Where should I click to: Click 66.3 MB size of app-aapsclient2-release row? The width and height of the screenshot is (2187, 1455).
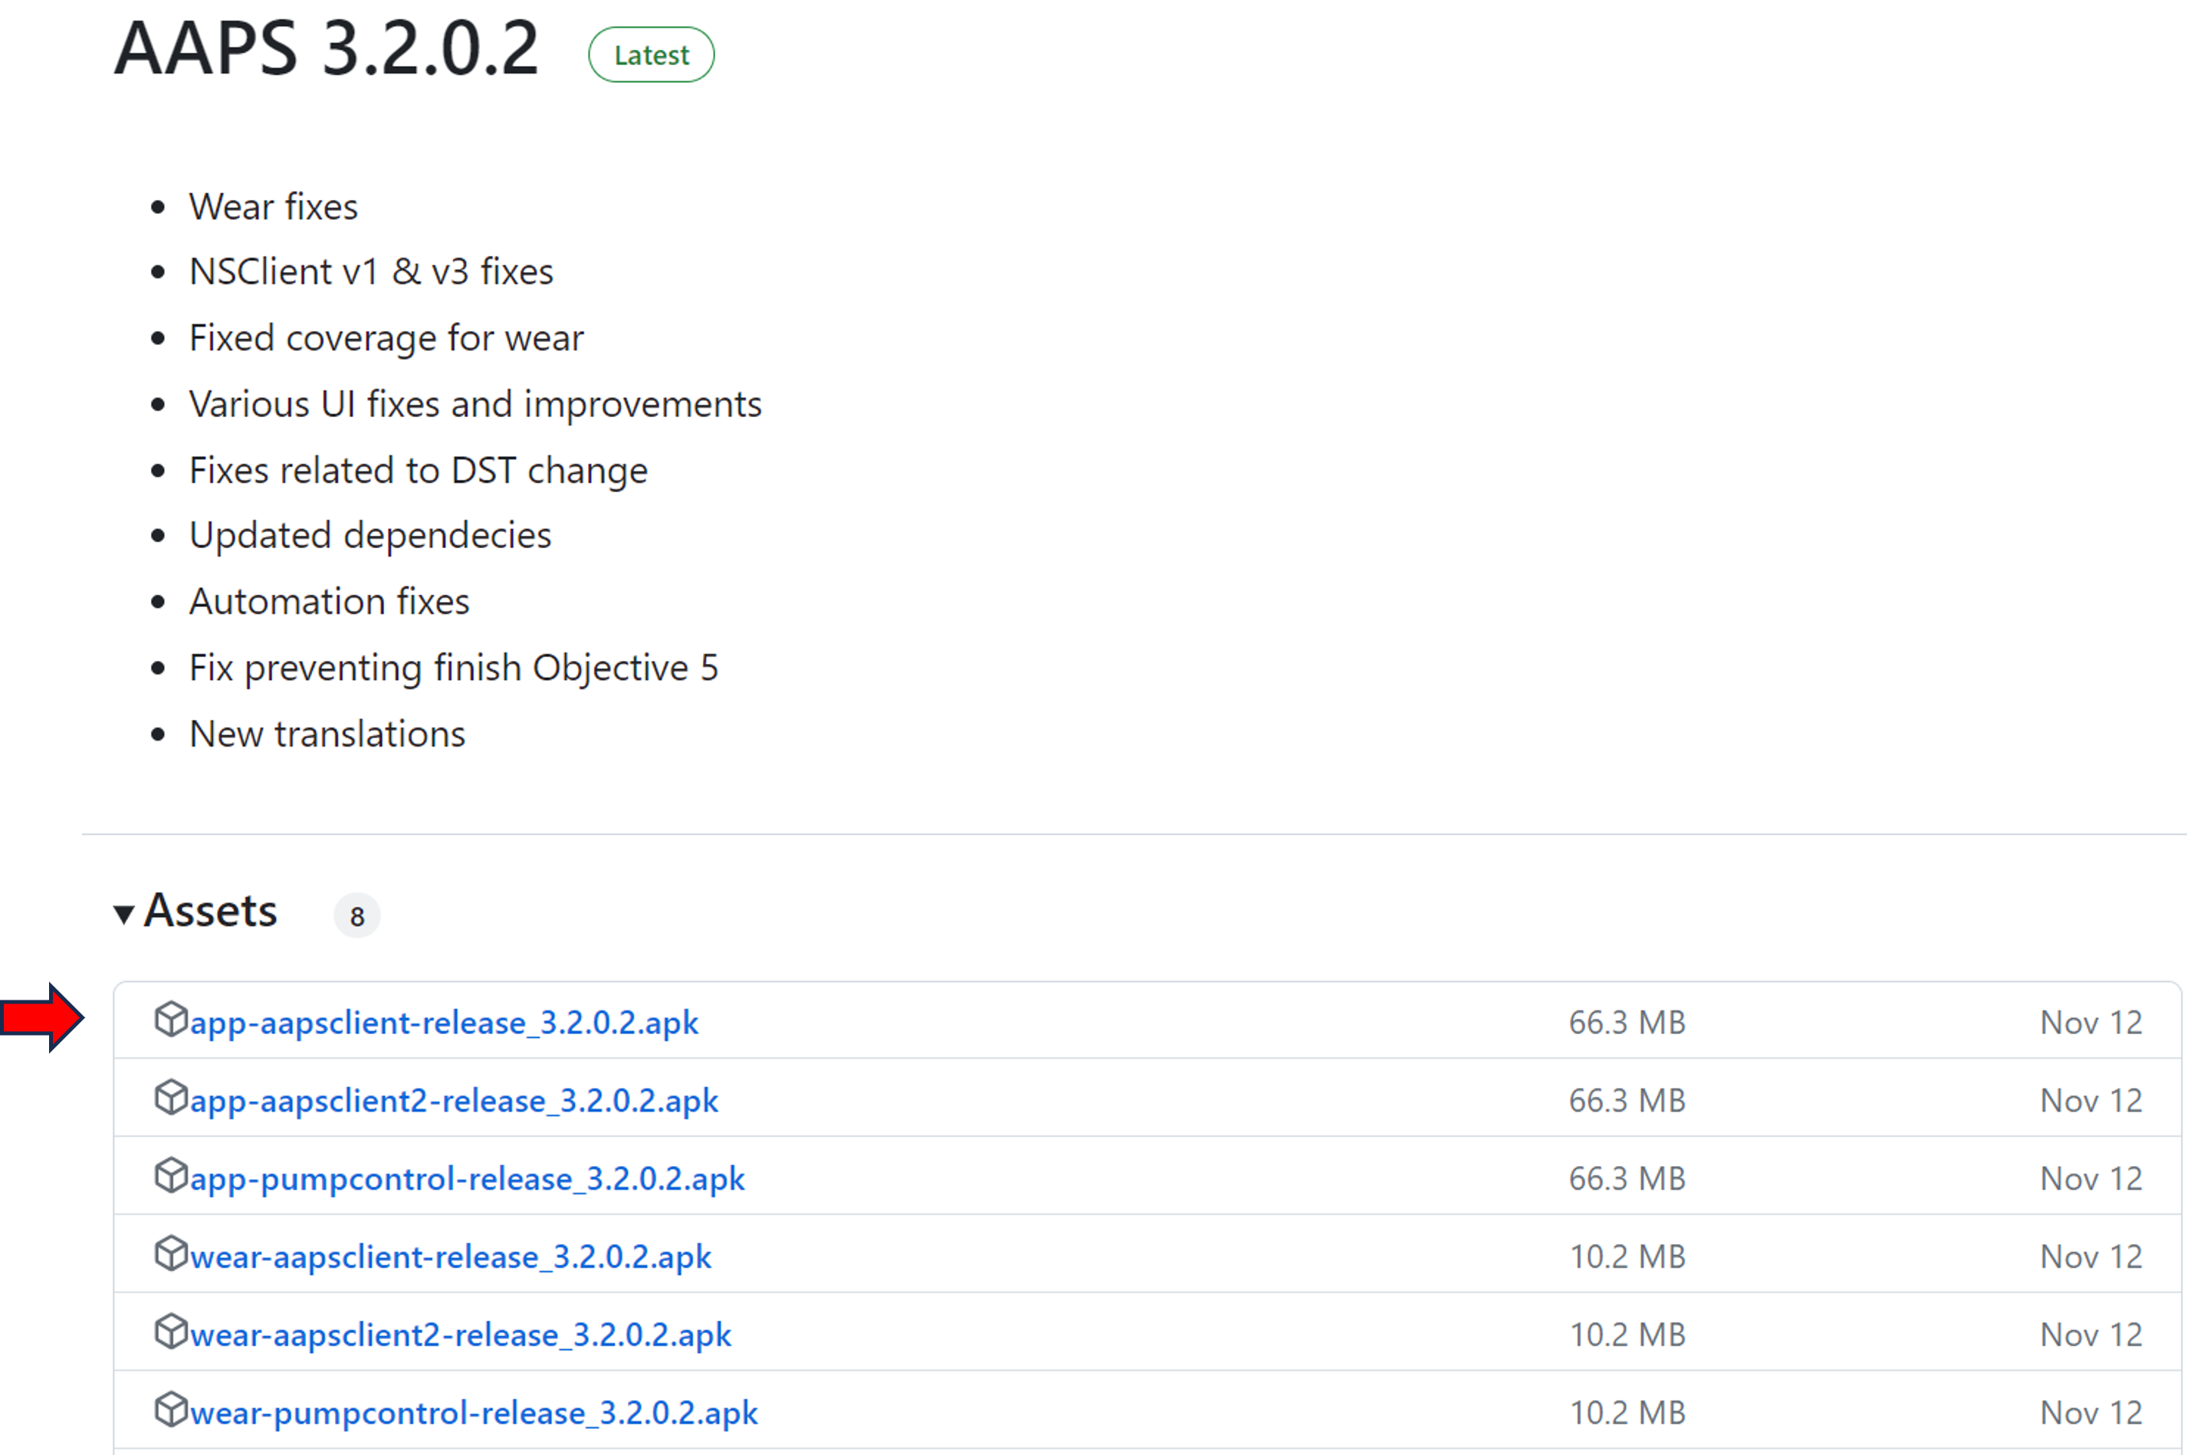coord(1627,1101)
